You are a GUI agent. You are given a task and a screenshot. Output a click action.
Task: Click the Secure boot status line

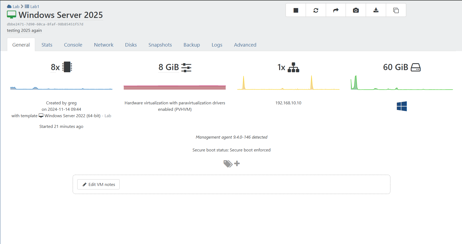[x=231, y=150]
